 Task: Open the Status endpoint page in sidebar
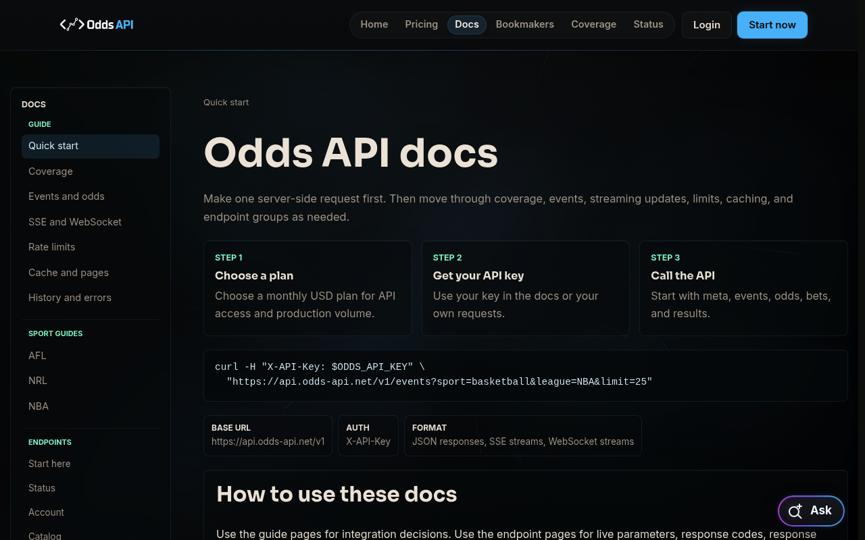click(91, 488)
